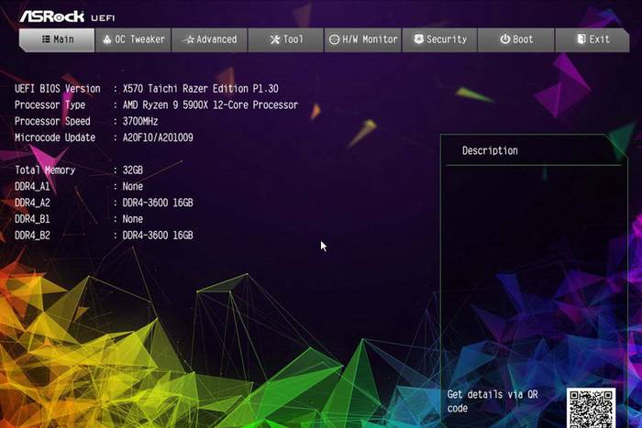642x428 pixels.
Task: Click the star icon on Advanced
Action: pyautogui.click(x=188, y=39)
